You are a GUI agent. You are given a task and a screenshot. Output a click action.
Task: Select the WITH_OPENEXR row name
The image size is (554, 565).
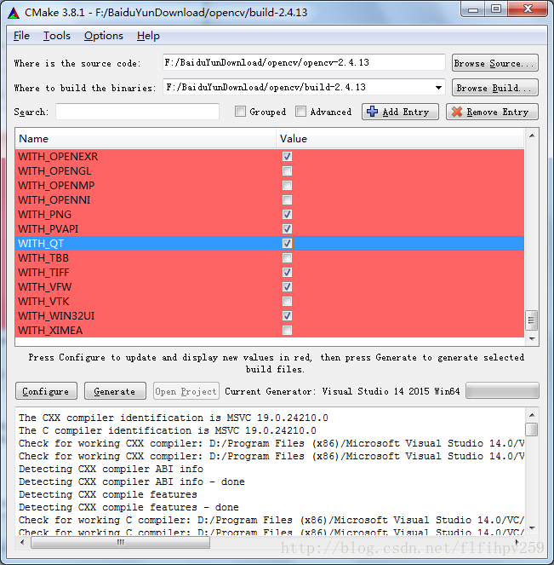(x=58, y=157)
